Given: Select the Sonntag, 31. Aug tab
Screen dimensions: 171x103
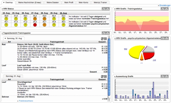Looking at the screenshot, I should coord(13,76).
